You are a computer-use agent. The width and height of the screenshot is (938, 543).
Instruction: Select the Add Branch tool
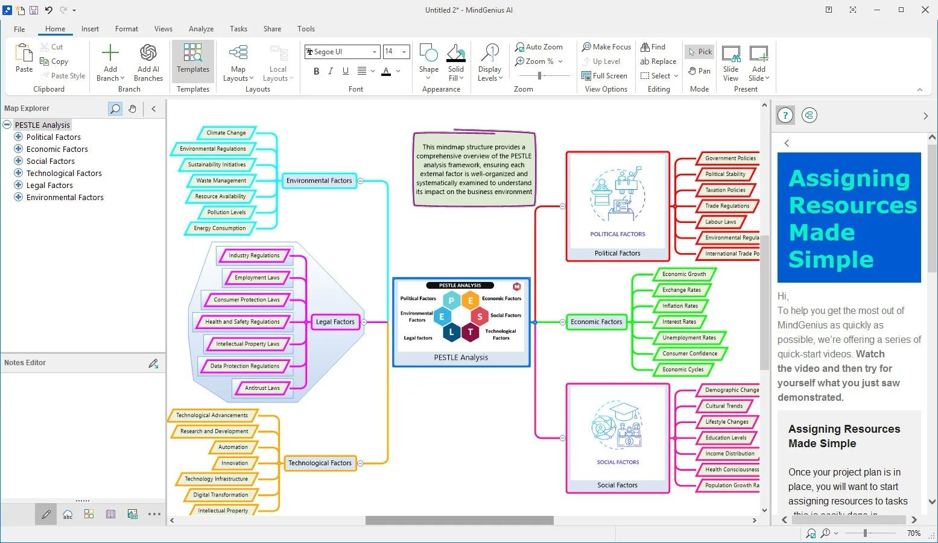tap(110, 62)
